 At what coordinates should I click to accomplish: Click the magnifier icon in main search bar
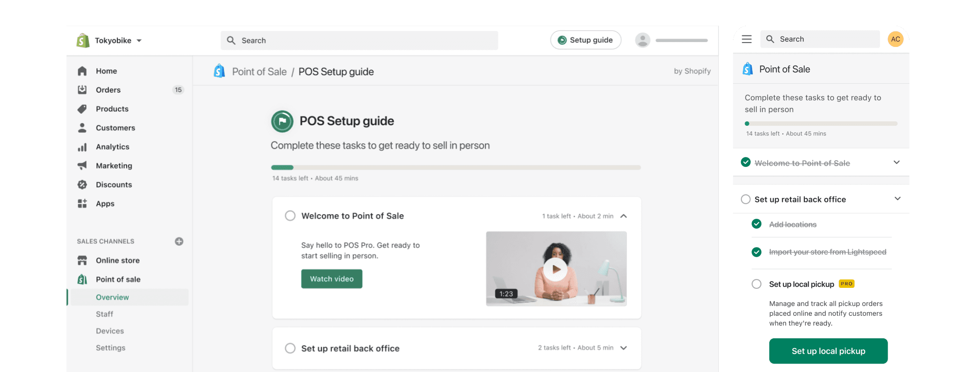click(231, 40)
